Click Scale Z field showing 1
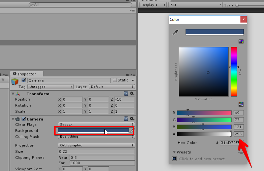This screenshot has width=264, height=171. point(125,111)
